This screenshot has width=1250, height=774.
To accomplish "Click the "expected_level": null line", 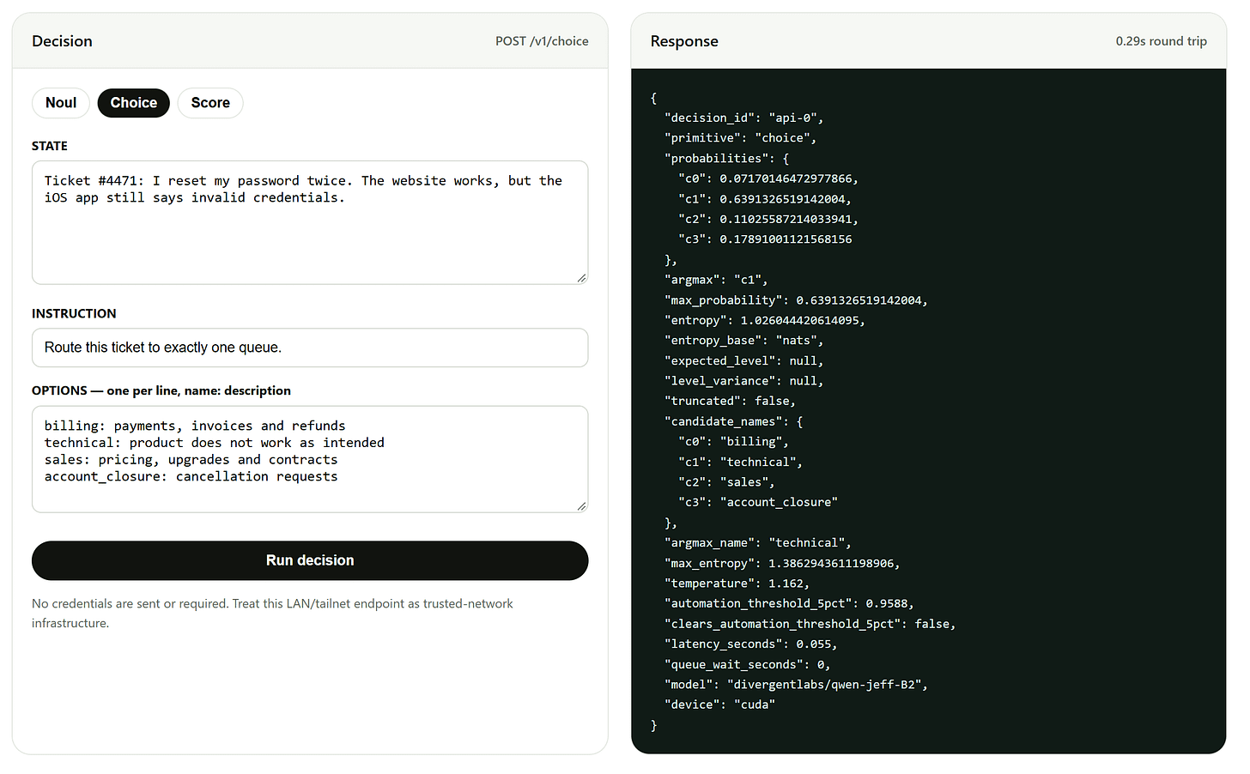I will [743, 361].
